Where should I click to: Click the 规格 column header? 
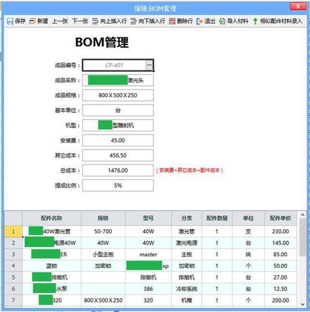pyautogui.click(x=103, y=218)
